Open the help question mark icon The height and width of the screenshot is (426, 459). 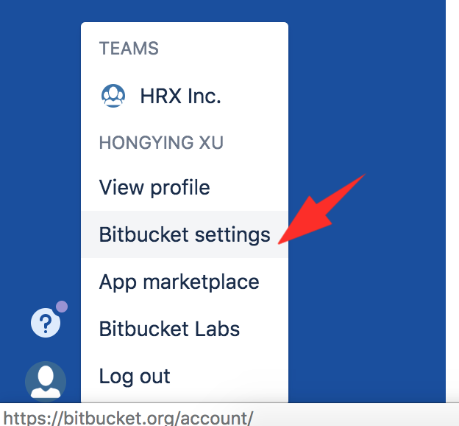pyautogui.click(x=46, y=323)
